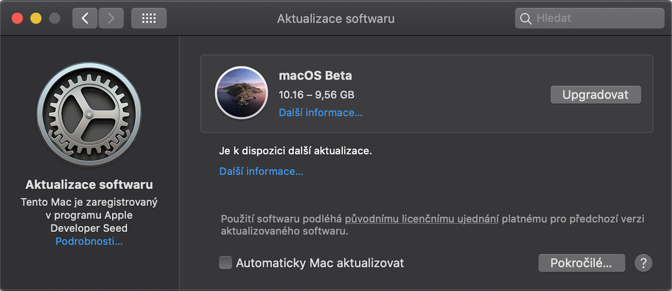
Task: Click the Upgradovat button
Action: tap(595, 95)
